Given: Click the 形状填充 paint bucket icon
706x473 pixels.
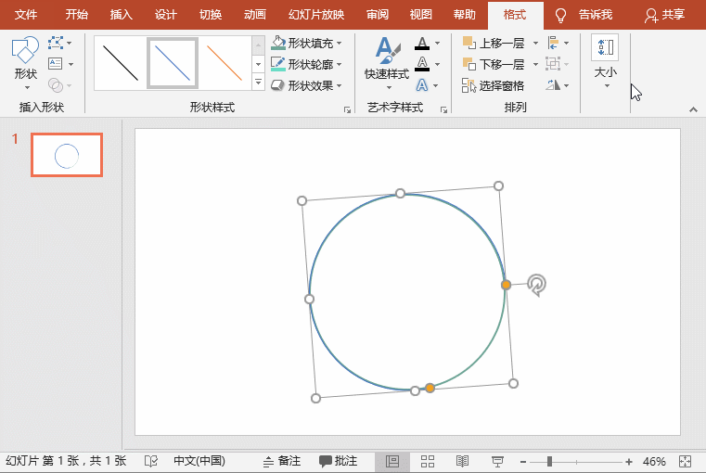Looking at the screenshot, I should pos(278,43).
